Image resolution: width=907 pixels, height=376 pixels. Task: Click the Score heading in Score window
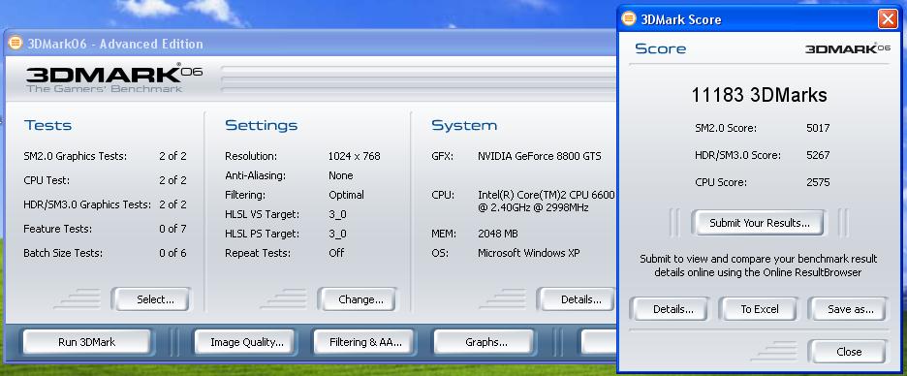[660, 48]
